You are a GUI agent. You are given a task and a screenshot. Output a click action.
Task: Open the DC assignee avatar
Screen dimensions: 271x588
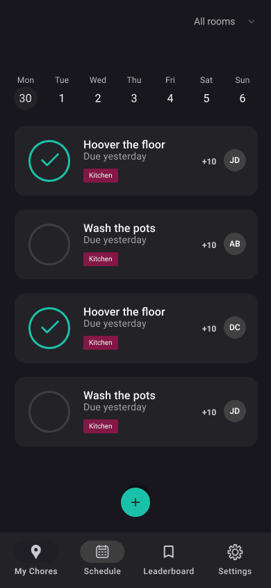235,327
